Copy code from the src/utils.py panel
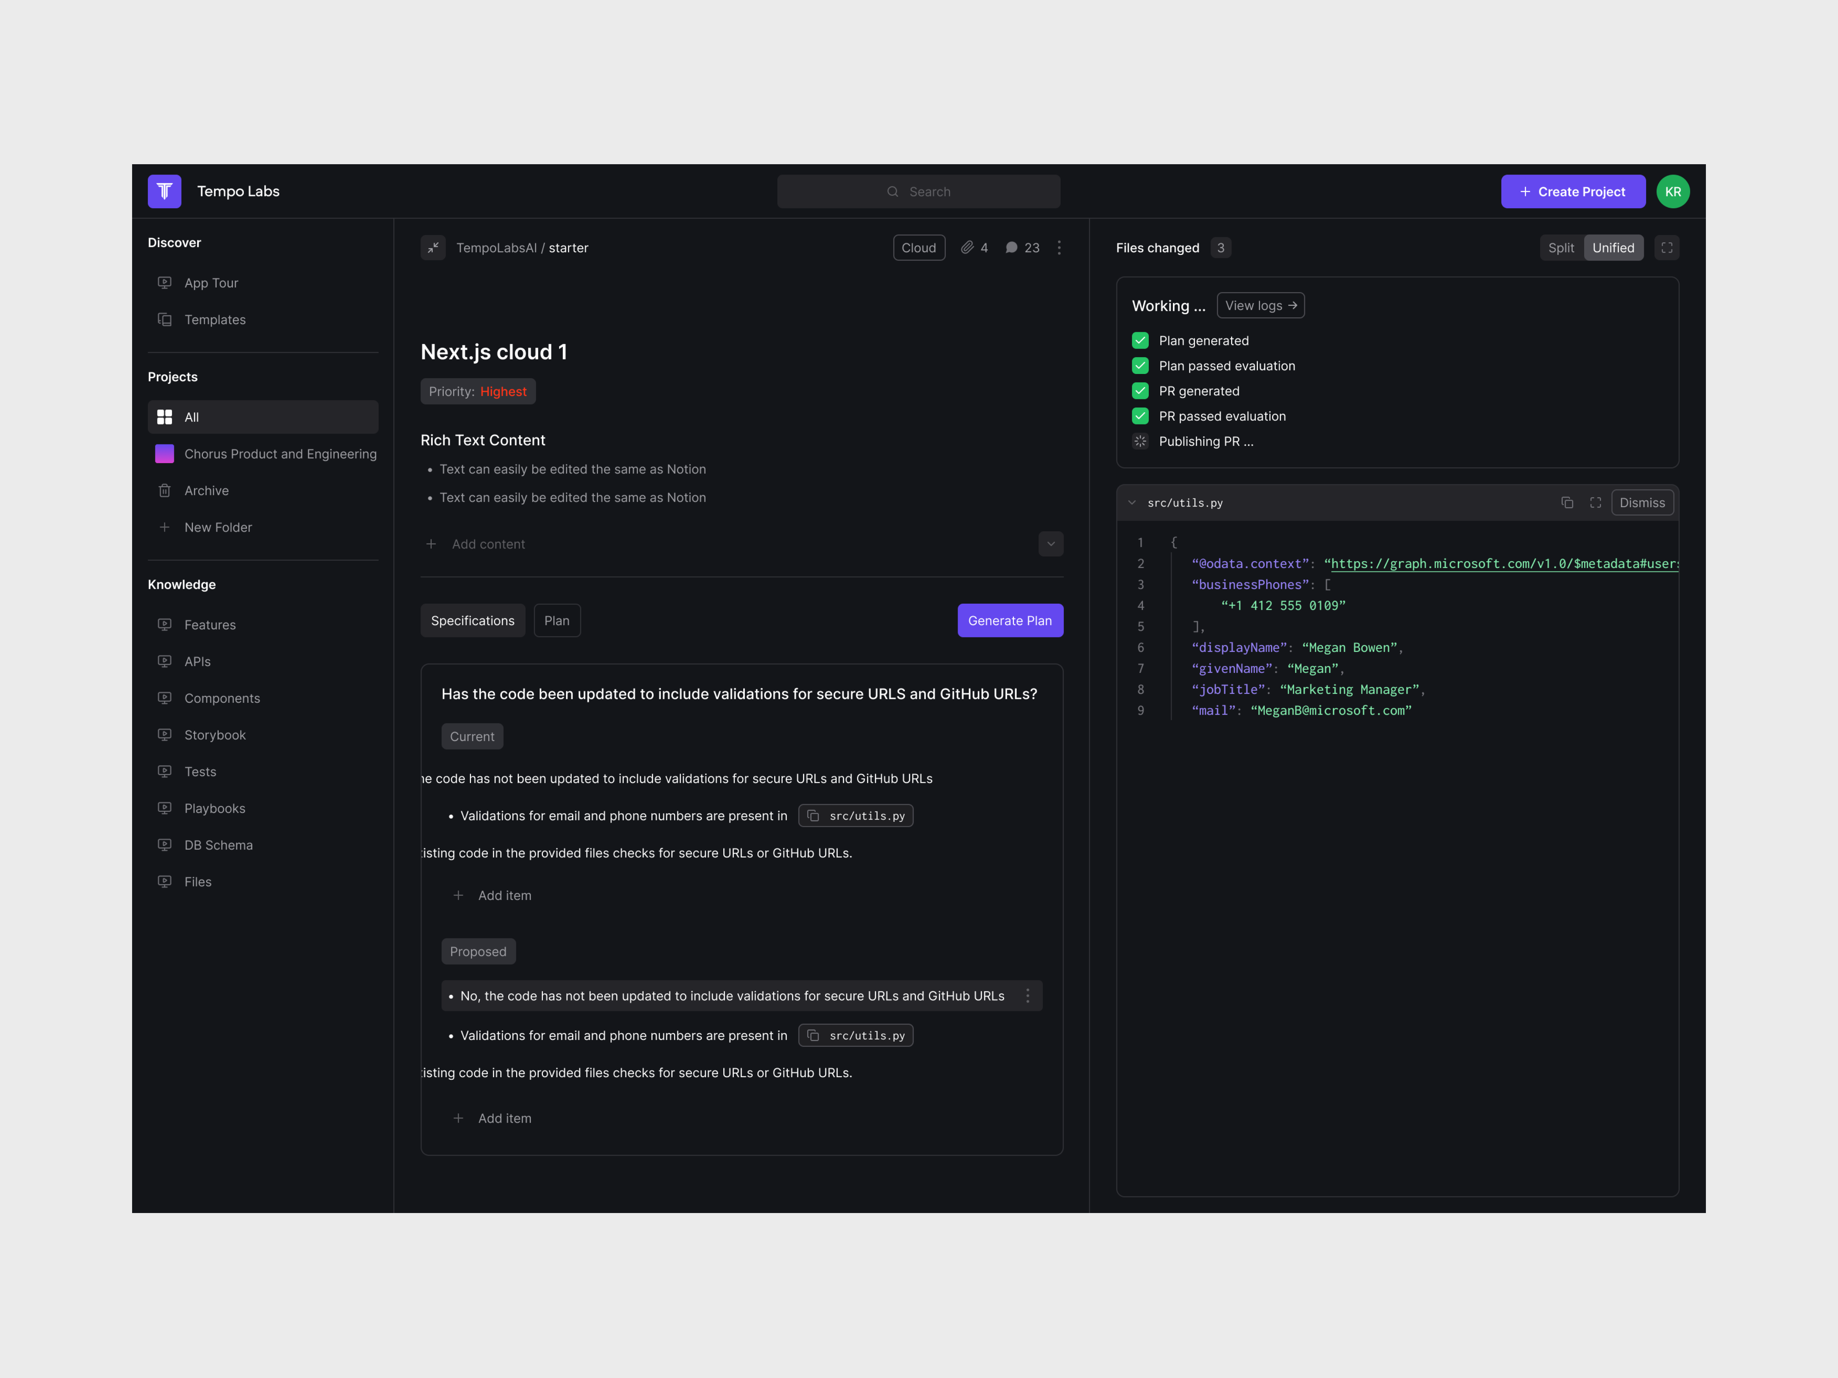 pyautogui.click(x=1568, y=502)
